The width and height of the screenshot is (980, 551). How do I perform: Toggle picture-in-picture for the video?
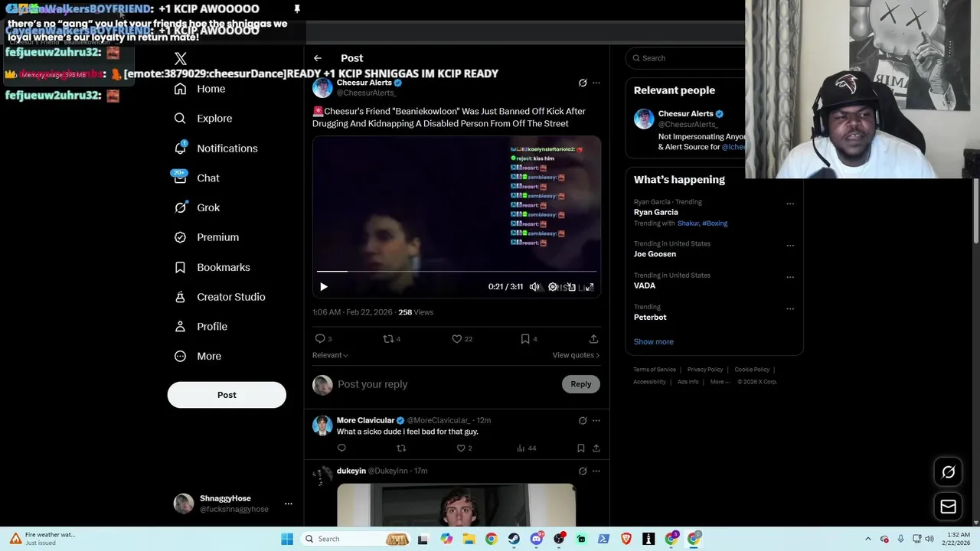pyautogui.click(x=571, y=287)
